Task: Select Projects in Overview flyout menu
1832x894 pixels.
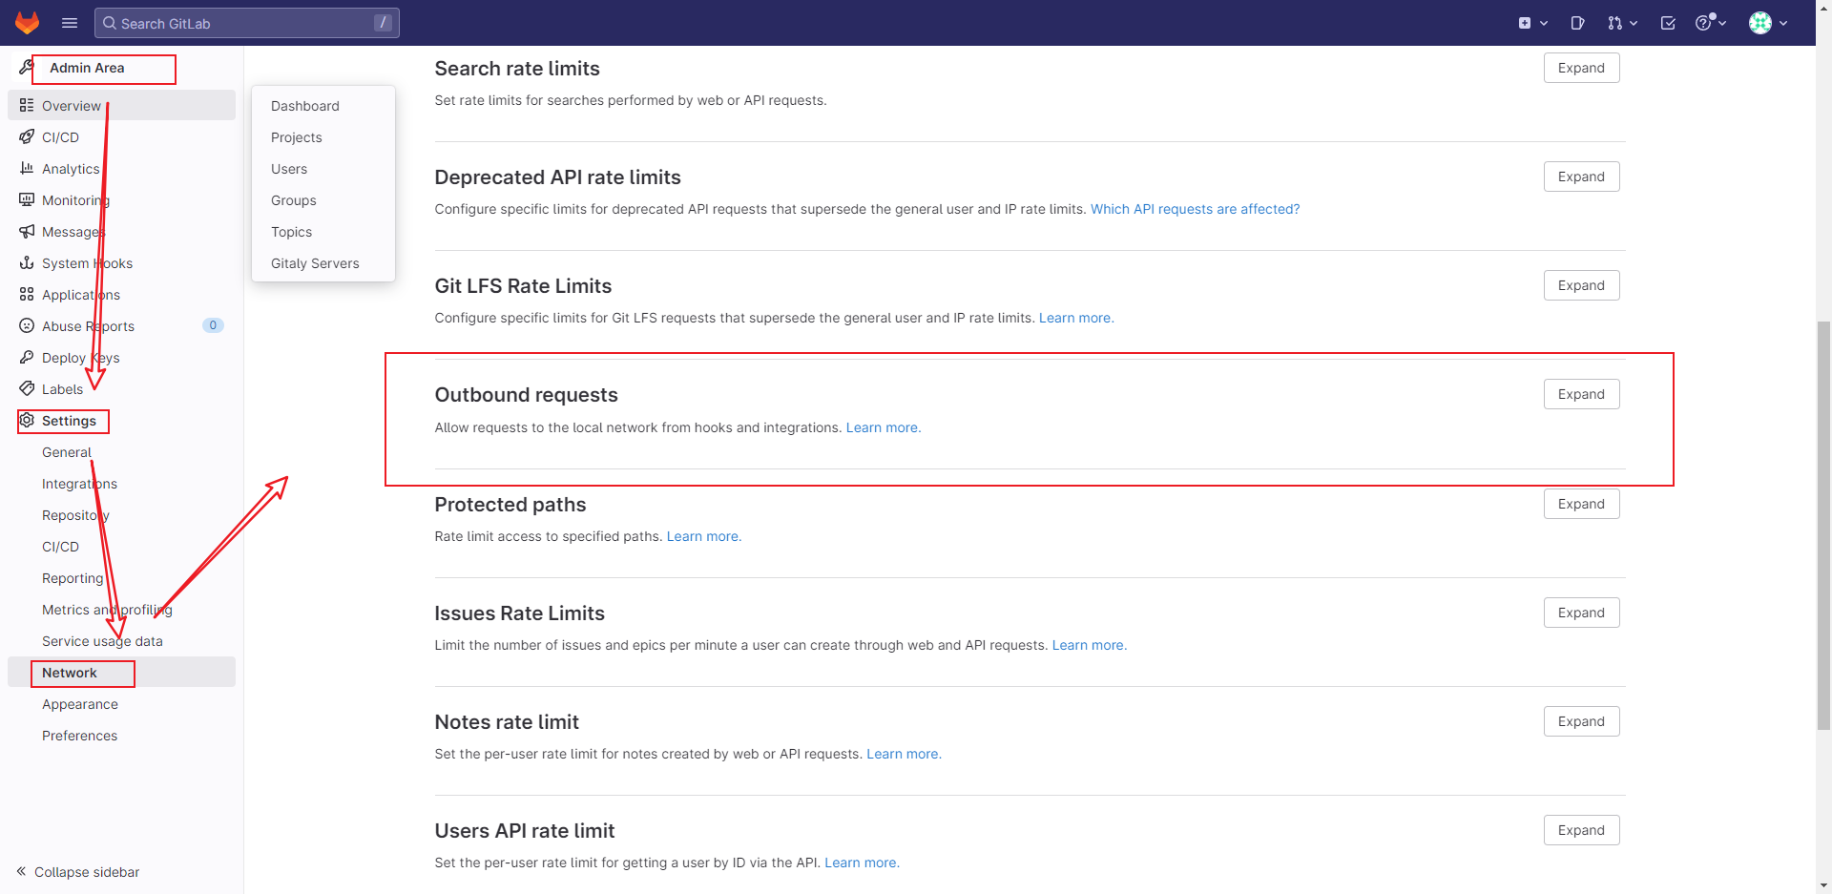Action: point(297,137)
